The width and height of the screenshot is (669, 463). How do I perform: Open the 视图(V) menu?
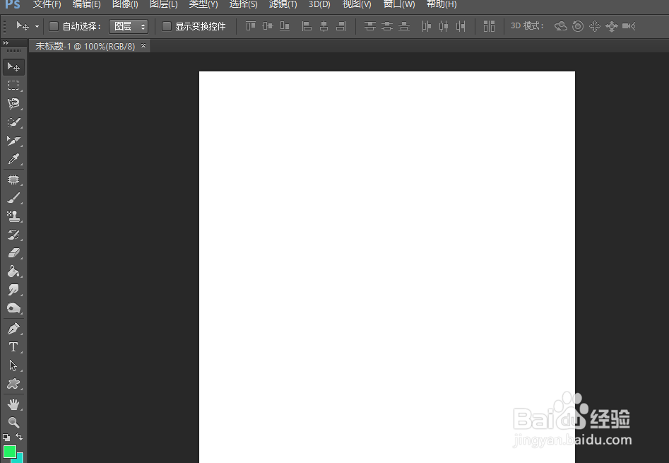tap(357, 4)
